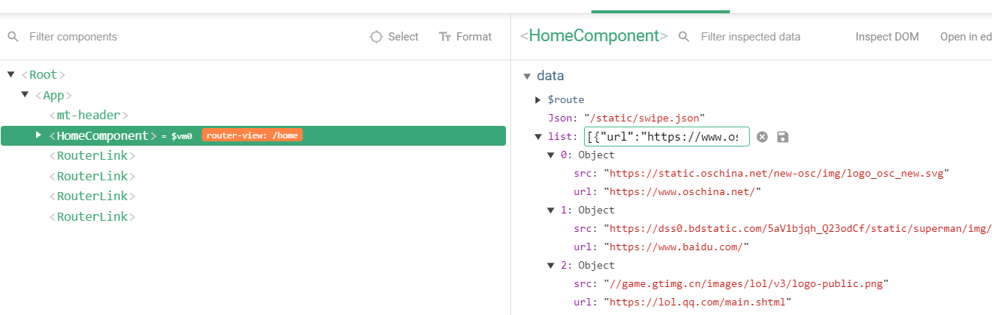This screenshot has width=992, height=315.
Task: Focus the Filter inspected data field
Action: pos(759,37)
